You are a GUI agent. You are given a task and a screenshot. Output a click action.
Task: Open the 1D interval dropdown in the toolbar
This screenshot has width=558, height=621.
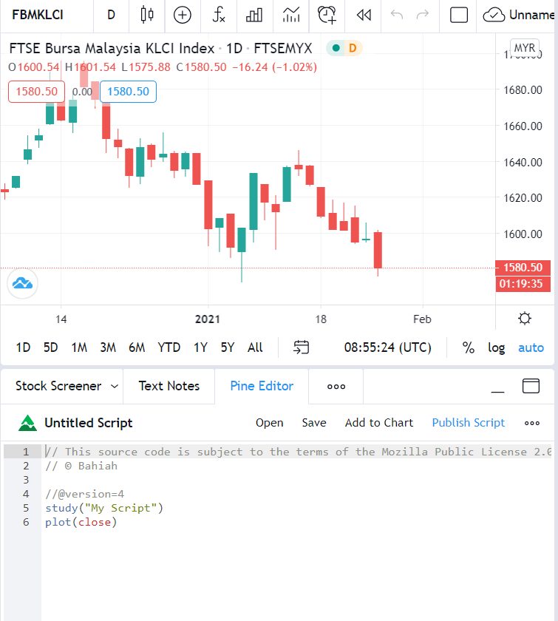tap(111, 15)
